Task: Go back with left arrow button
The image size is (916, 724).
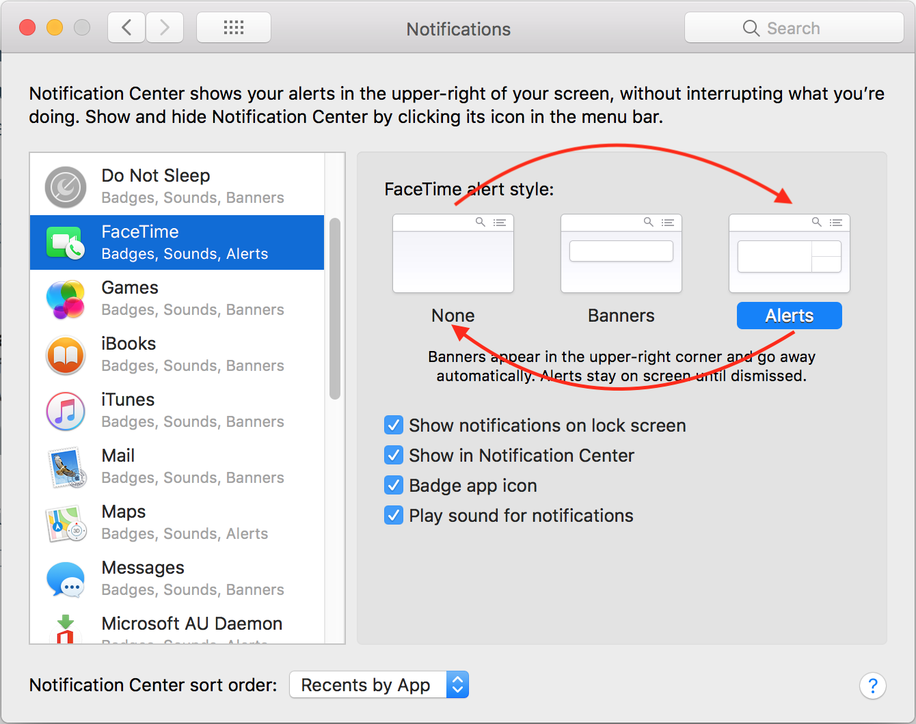Action: (x=126, y=28)
